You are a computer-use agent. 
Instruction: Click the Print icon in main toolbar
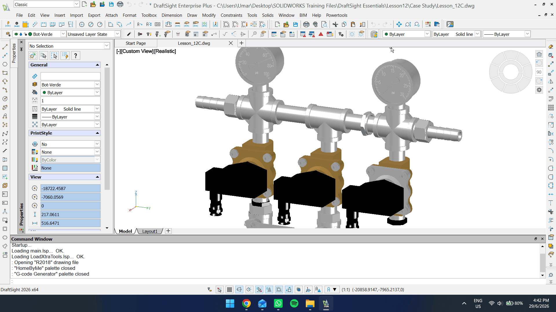point(306,24)
